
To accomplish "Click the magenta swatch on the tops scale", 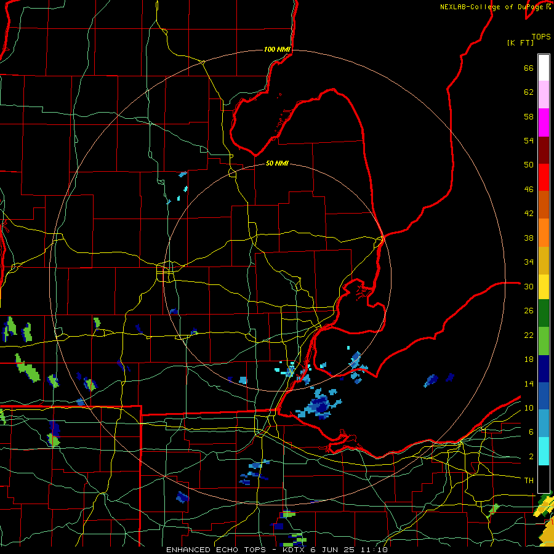I will point(544,122).
